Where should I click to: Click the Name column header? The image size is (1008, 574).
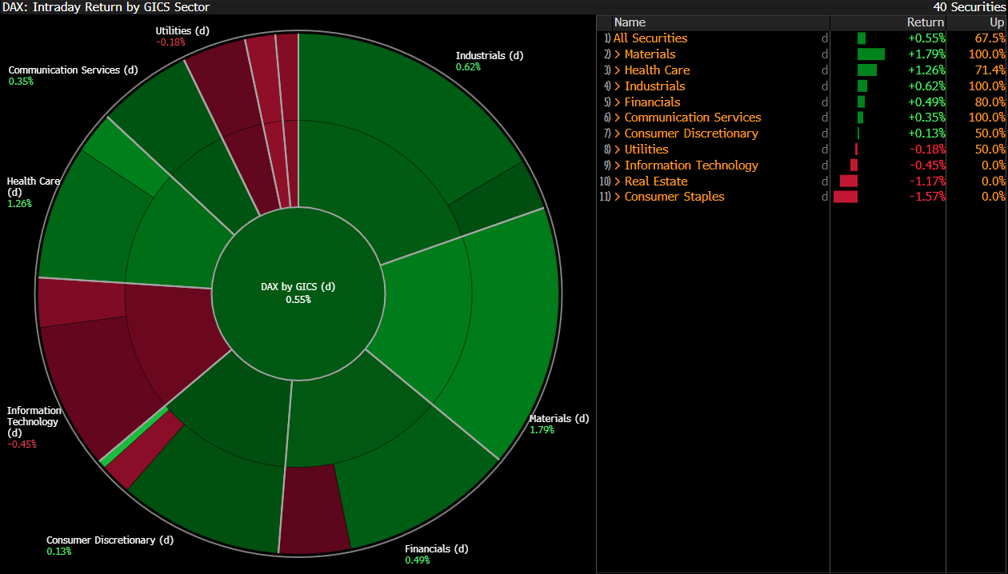pos(630,22)
